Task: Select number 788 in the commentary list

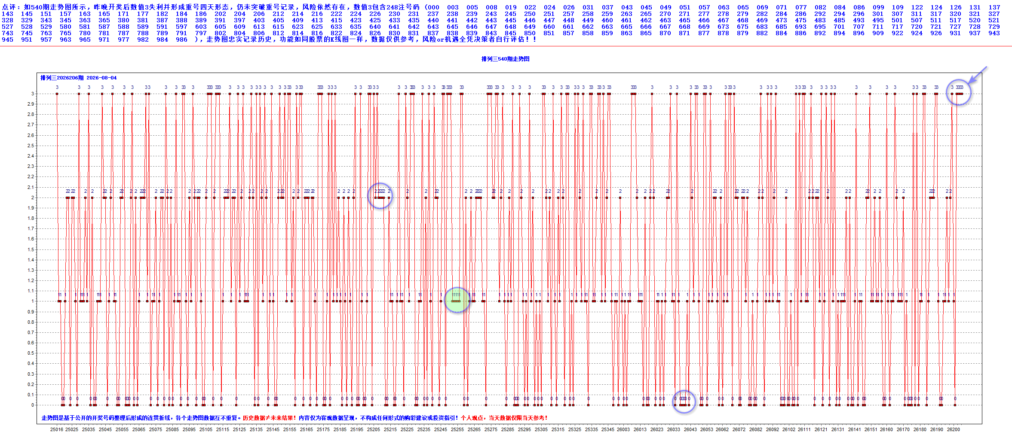Action: (x=143, y=33)
